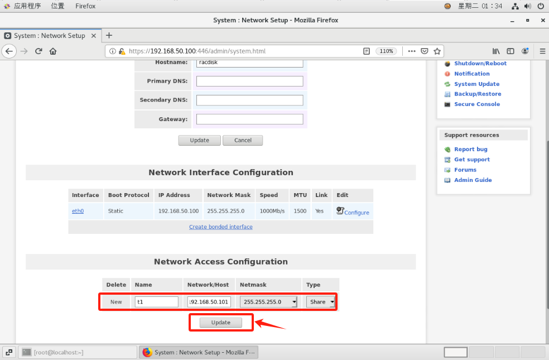
Task: Toggle reader view icon in address bar
Action: click(366, 51)
